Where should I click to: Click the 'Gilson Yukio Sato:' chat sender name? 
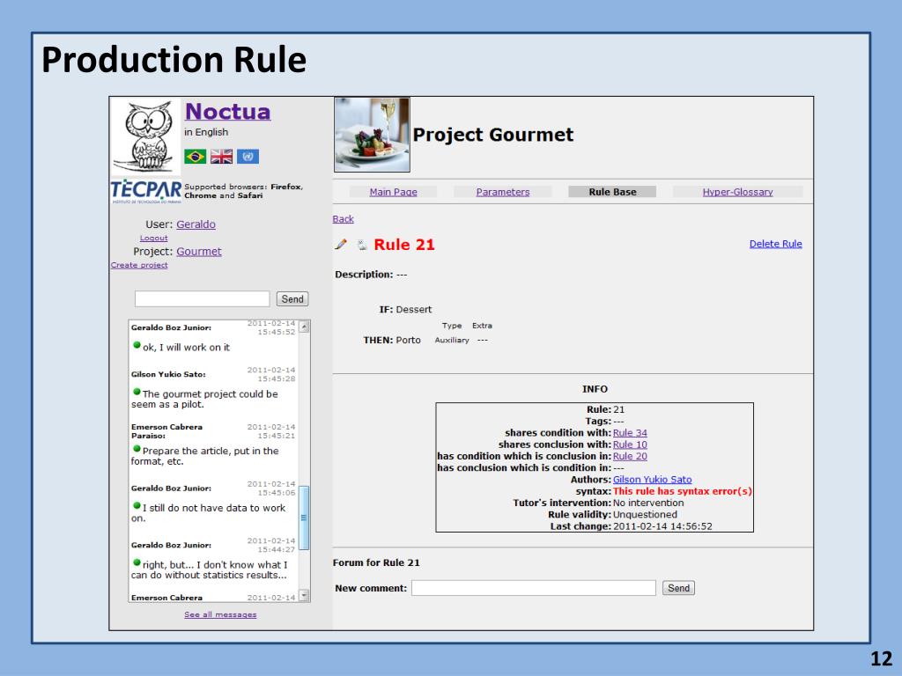tap(168, 374)
